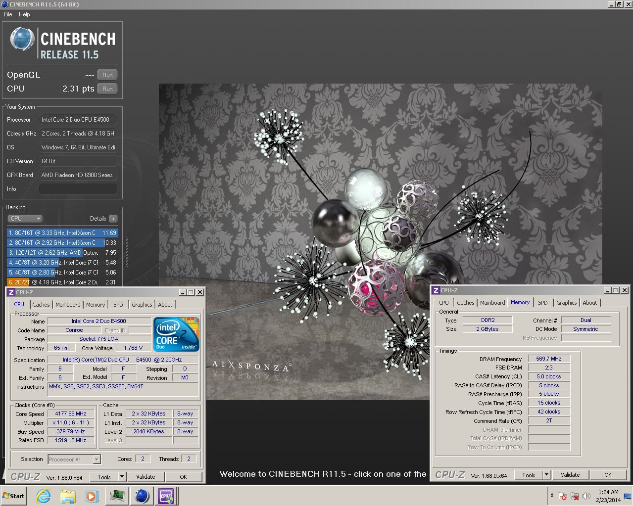
Task: Click the Action Center flag tray icon
Action: point(563,496)
